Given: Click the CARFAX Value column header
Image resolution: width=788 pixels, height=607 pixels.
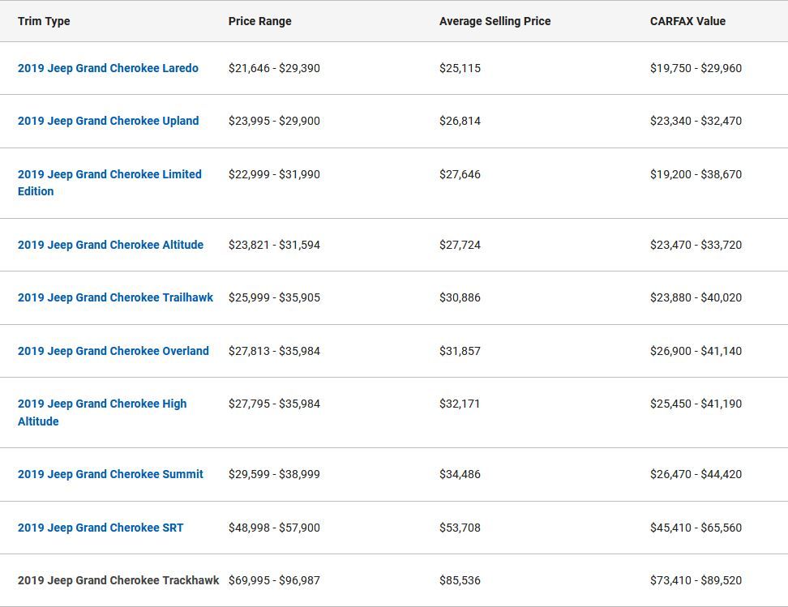Looking at the screenshot, I should pos(687,21).
